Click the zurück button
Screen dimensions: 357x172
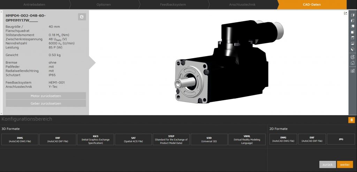click(327, 164)
